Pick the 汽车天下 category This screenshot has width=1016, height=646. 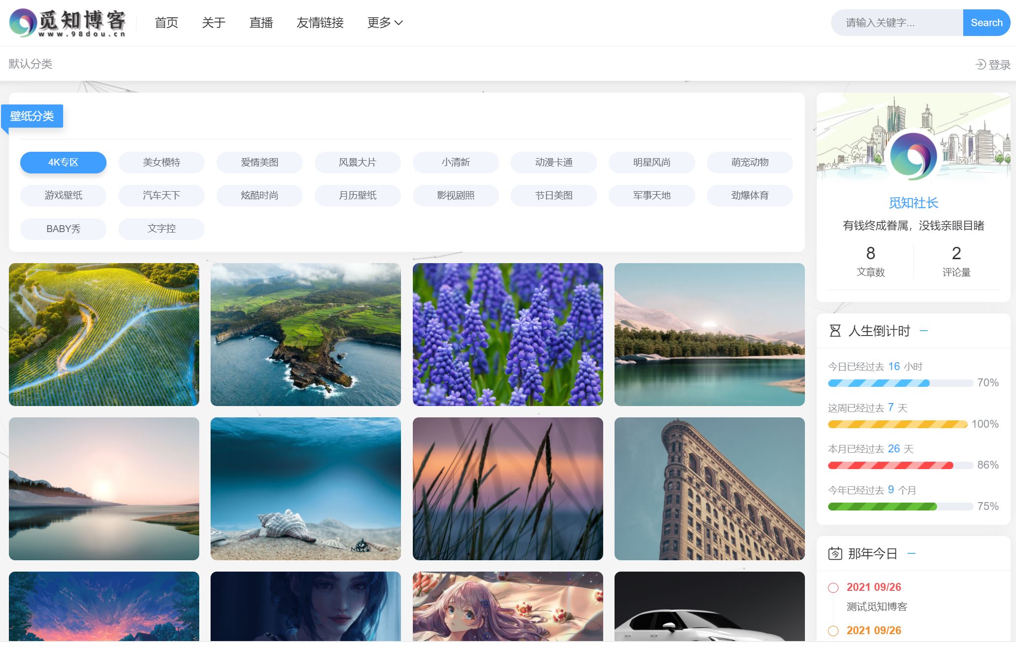161,196
